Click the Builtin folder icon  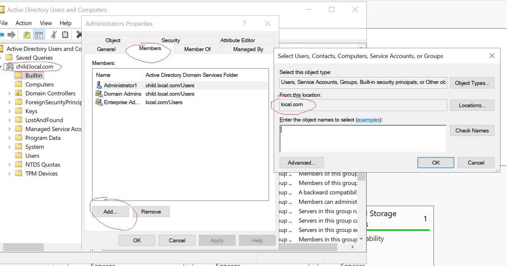19,75
